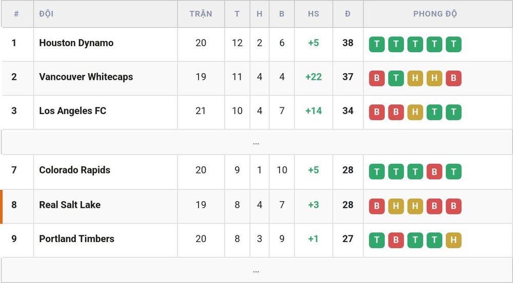Click Los Angeles FC's yellow H form badge
The height and width of the screenshot is (283, 513).
tap(415, 112)
